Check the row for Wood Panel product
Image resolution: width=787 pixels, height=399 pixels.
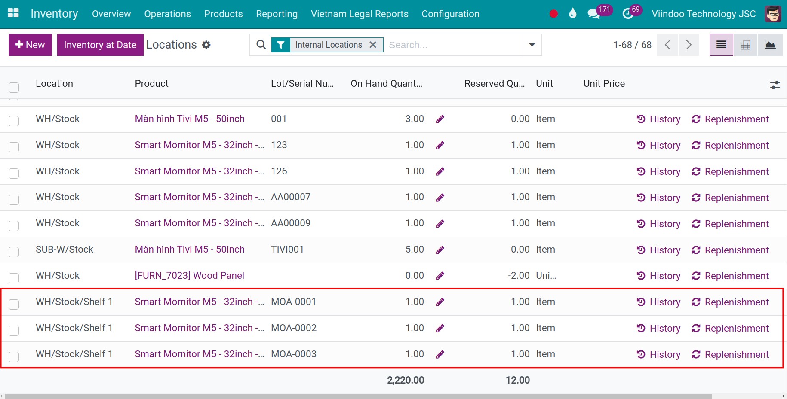(x=14, y=278)
